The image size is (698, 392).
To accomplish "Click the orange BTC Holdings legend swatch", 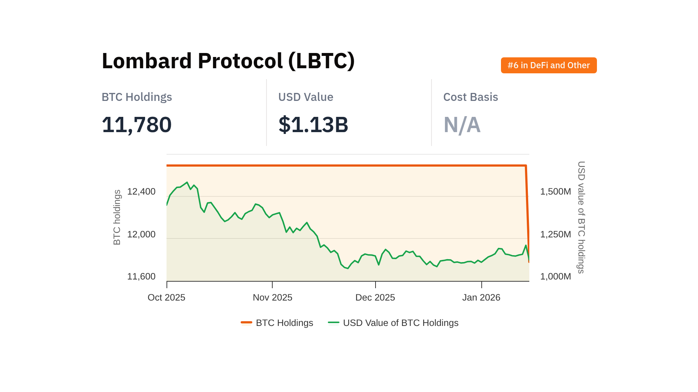I will pyautogui.click(x=246, y=322).
